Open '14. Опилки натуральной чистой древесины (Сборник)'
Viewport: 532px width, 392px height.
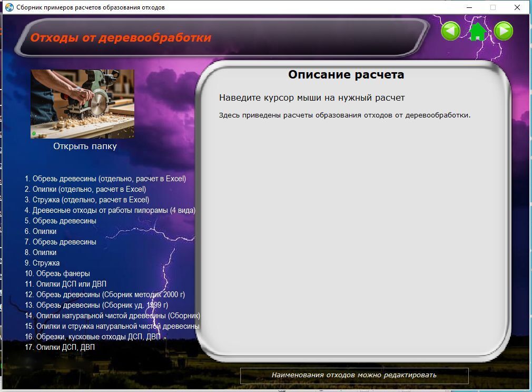(112, 316)
